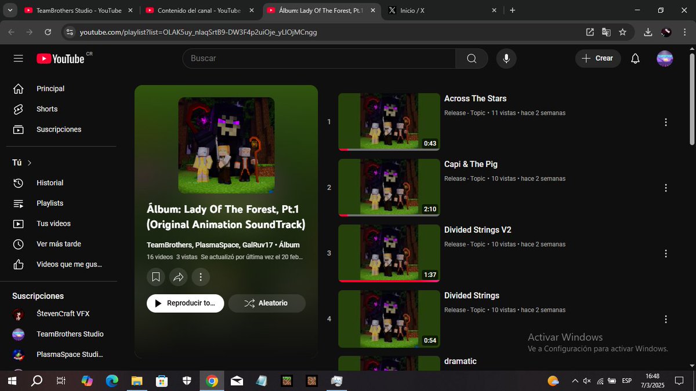
Task: Open options menu for Divided Strings row
Action: [x=666, y=319]
